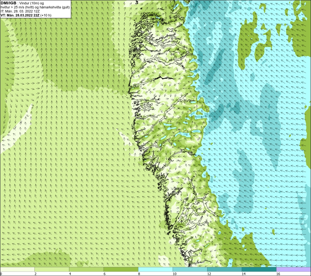This screenshot has width=311, height=276.
Task: Click the legend label "2"
Action: coord(35,274)
